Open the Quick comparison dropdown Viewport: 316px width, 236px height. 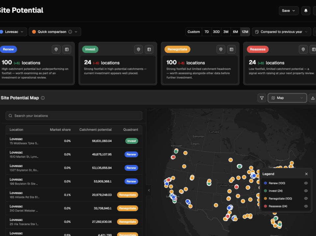(x=55, y=32)
